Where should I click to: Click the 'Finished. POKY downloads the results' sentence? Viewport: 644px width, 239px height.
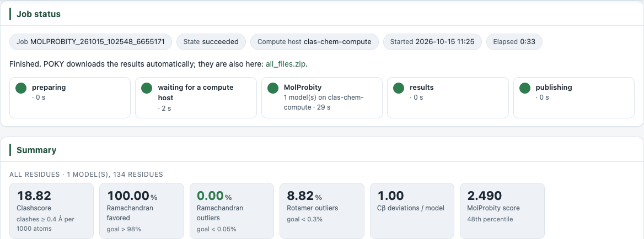click(x=159, y=64)
